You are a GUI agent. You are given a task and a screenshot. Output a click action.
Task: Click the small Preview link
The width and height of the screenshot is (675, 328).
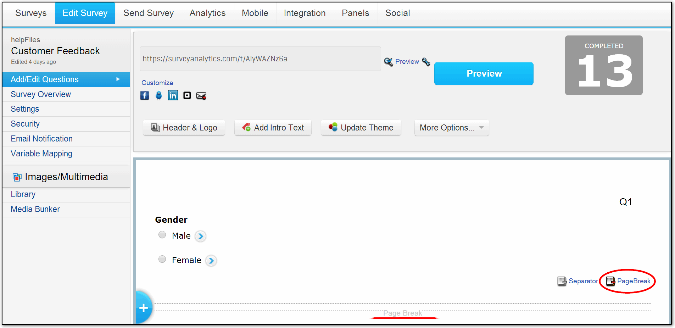[407, 62]
